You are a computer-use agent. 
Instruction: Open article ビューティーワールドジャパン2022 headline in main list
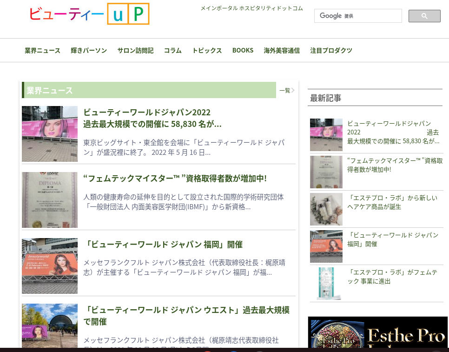click(152, 118)
